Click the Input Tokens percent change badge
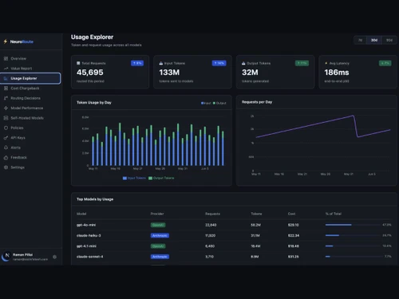Viewport: 399px width, 299px height. [219, 63]
